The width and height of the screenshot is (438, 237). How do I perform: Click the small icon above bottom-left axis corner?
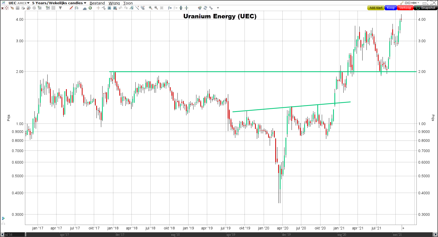click(3, 218)
